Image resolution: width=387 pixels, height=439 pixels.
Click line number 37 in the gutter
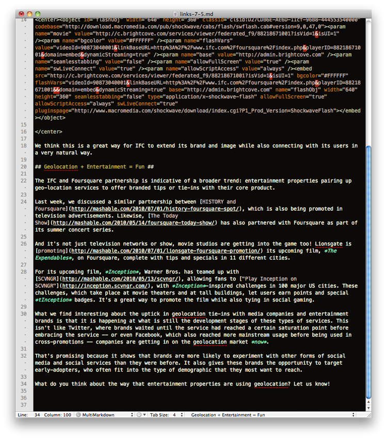click(24, 405)
